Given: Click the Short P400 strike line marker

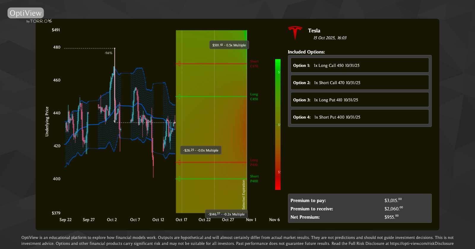Looking at the screenshot, I should click(x=179, y=179).
